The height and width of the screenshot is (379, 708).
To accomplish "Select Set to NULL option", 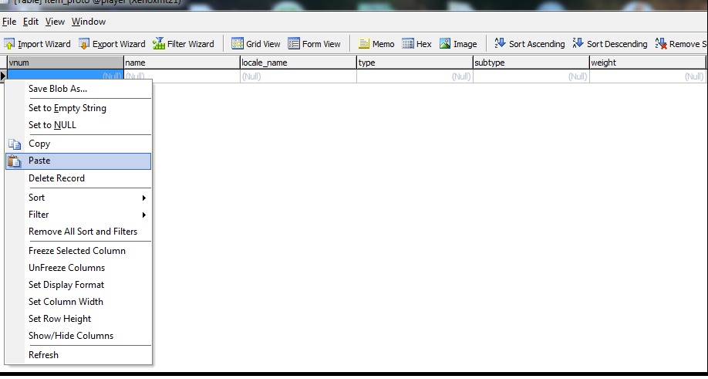I will click(x=78, y=125).
